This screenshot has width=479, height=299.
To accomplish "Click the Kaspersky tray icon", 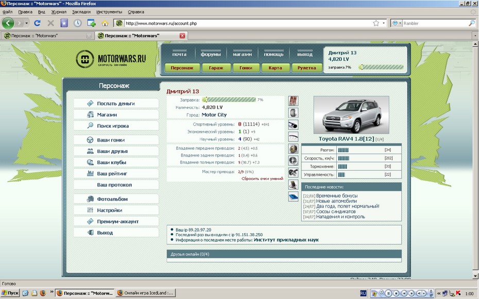I will [x=458, y=293].
